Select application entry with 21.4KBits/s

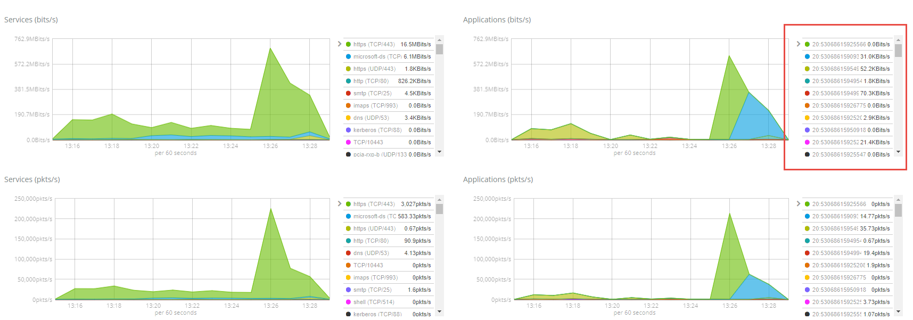pos(848,142)
